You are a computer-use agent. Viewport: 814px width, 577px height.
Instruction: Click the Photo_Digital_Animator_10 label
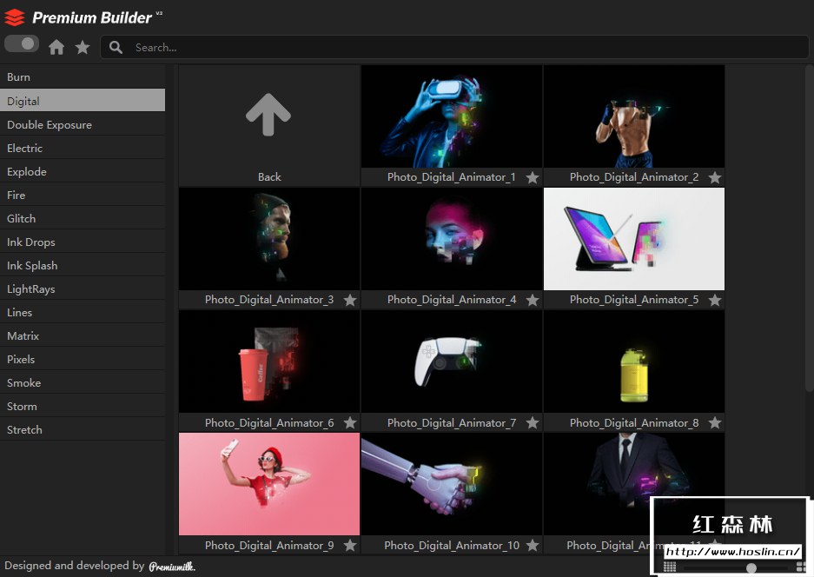click(x=452, y=546)
